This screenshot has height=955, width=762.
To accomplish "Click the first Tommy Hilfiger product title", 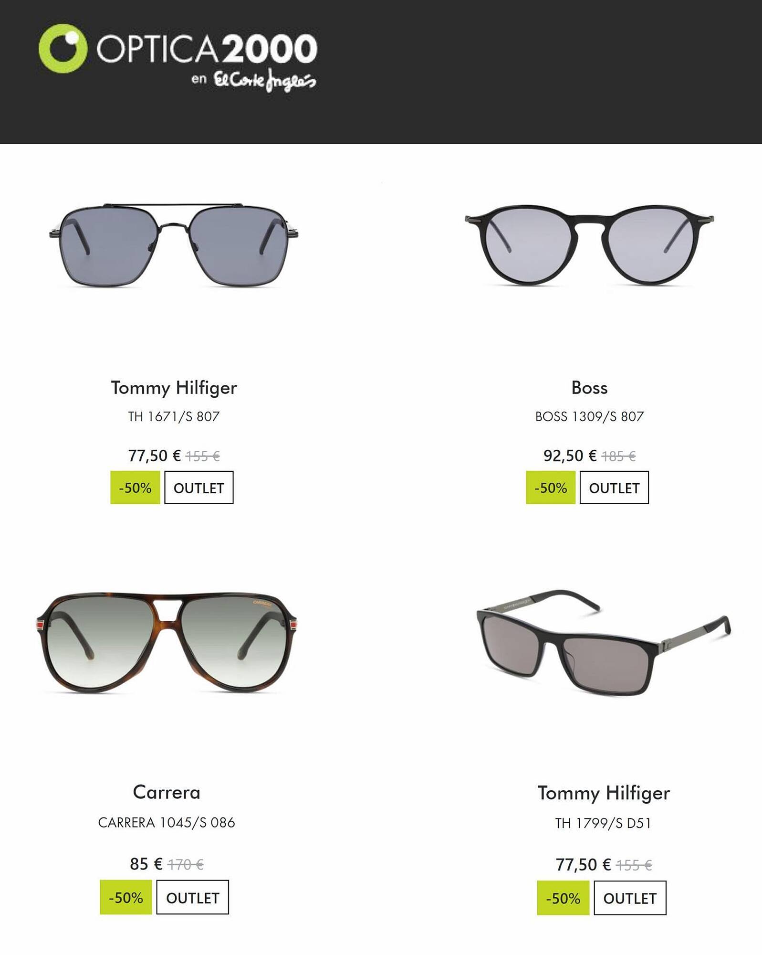I will 174,388.
